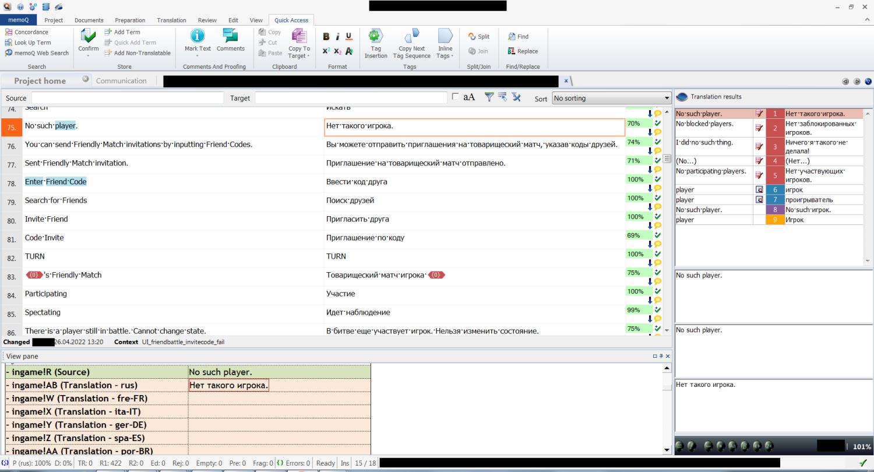Click the Mark Text info icon
This screenshot has height=472, width=874.
click(x=198, y=36)
